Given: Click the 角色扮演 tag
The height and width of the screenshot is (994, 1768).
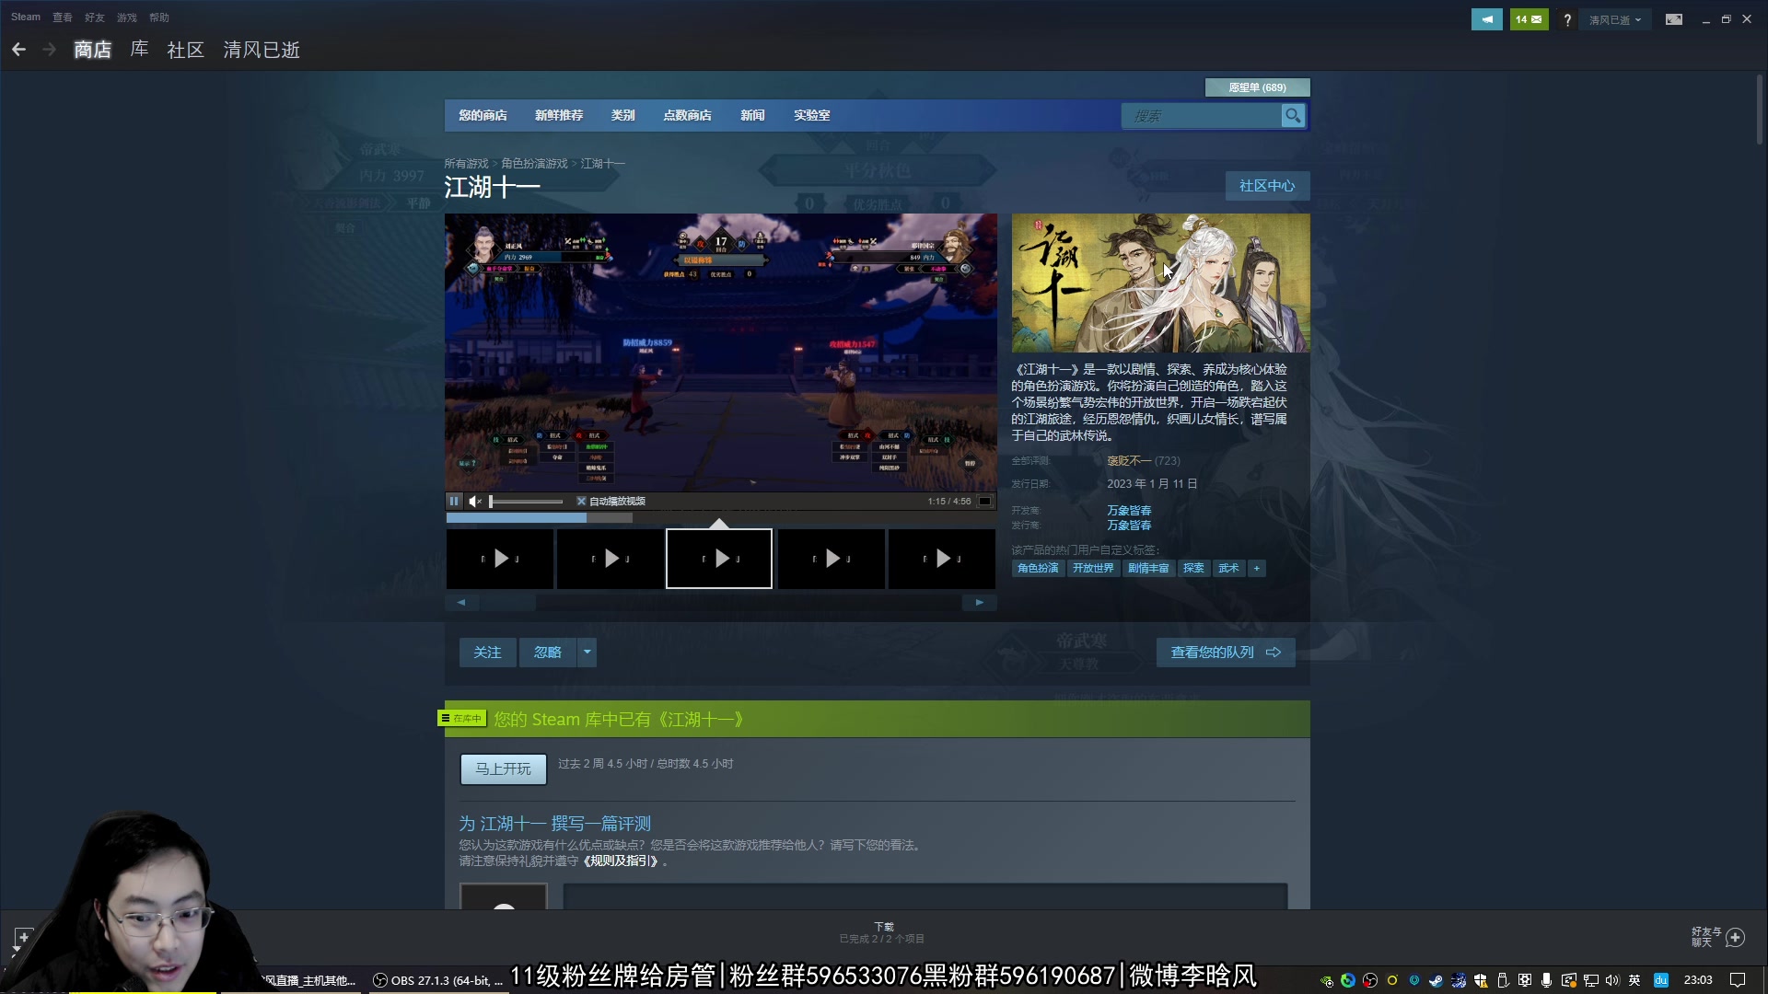Looking at the screenshot, I should tap(1038, 569).
